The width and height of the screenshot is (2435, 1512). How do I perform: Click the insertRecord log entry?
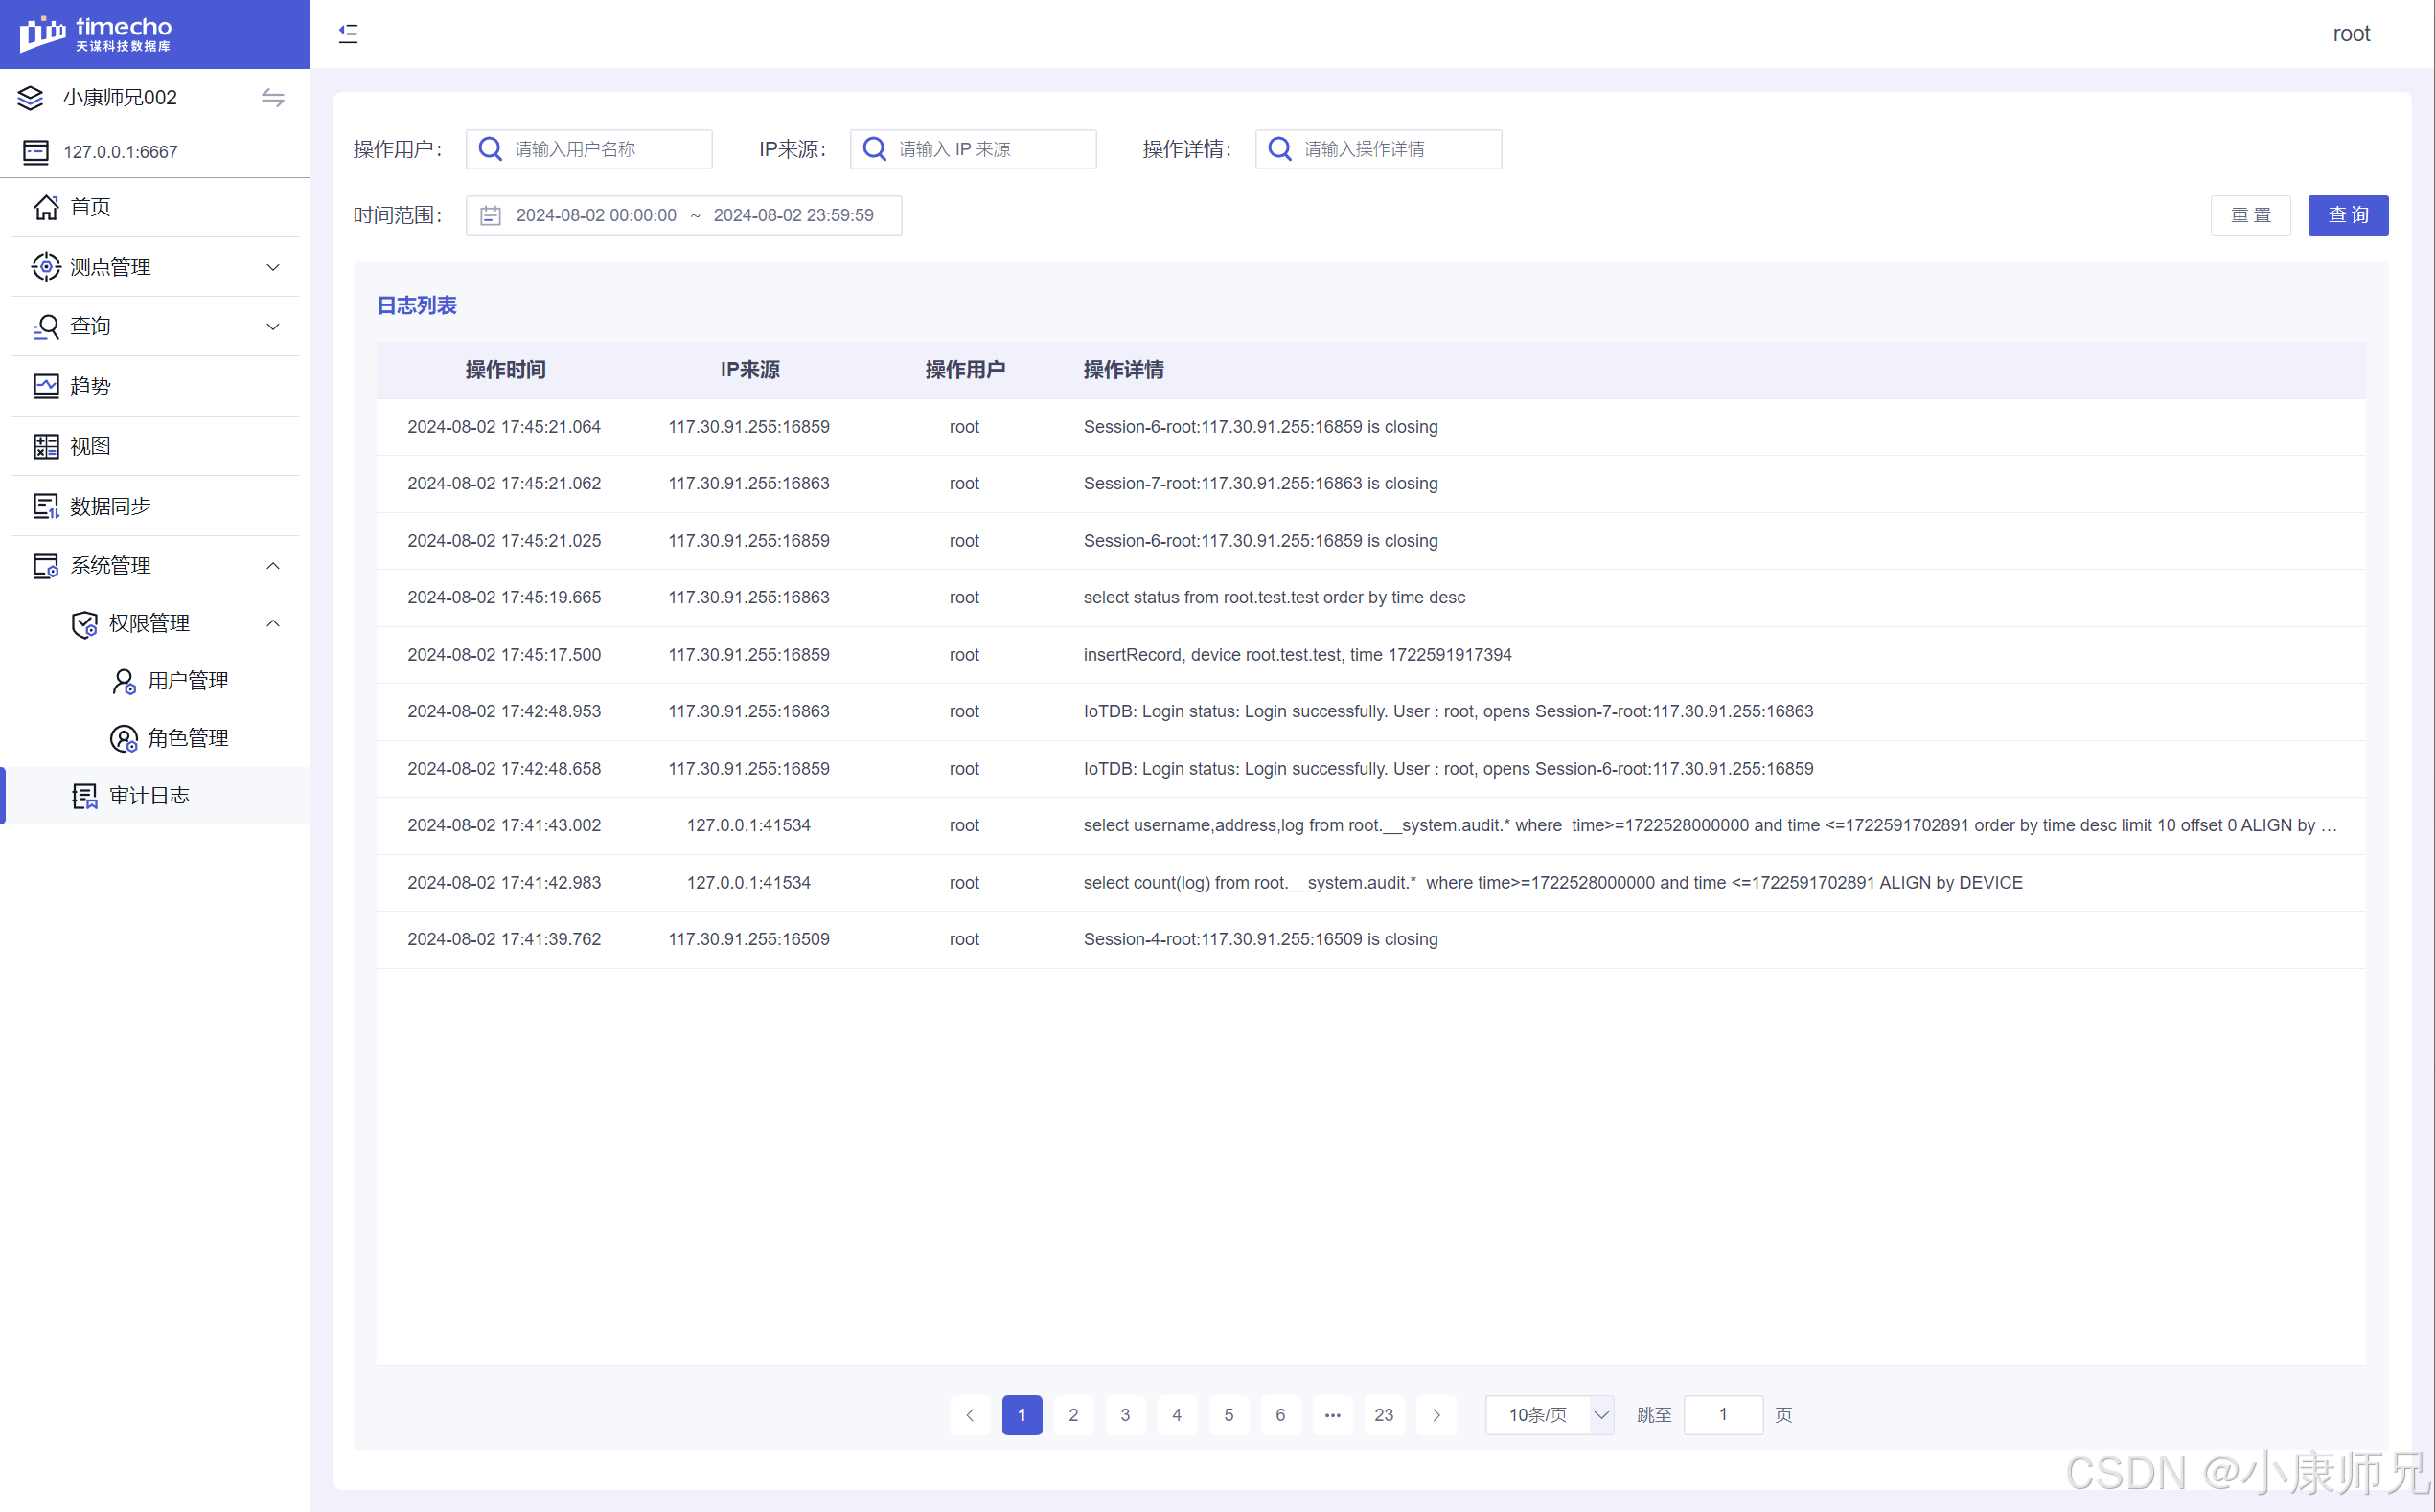(x=1298, y=655)
